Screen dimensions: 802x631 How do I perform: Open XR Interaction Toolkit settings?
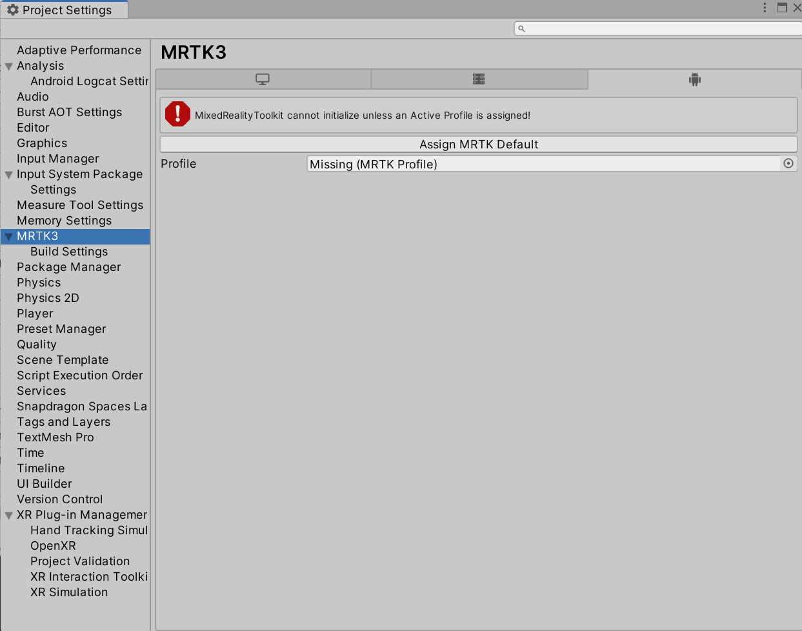(x=89, y=577)
